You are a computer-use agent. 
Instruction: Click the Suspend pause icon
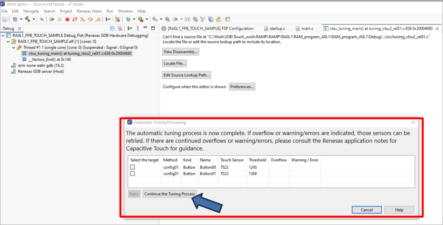[x=59, y=19]
